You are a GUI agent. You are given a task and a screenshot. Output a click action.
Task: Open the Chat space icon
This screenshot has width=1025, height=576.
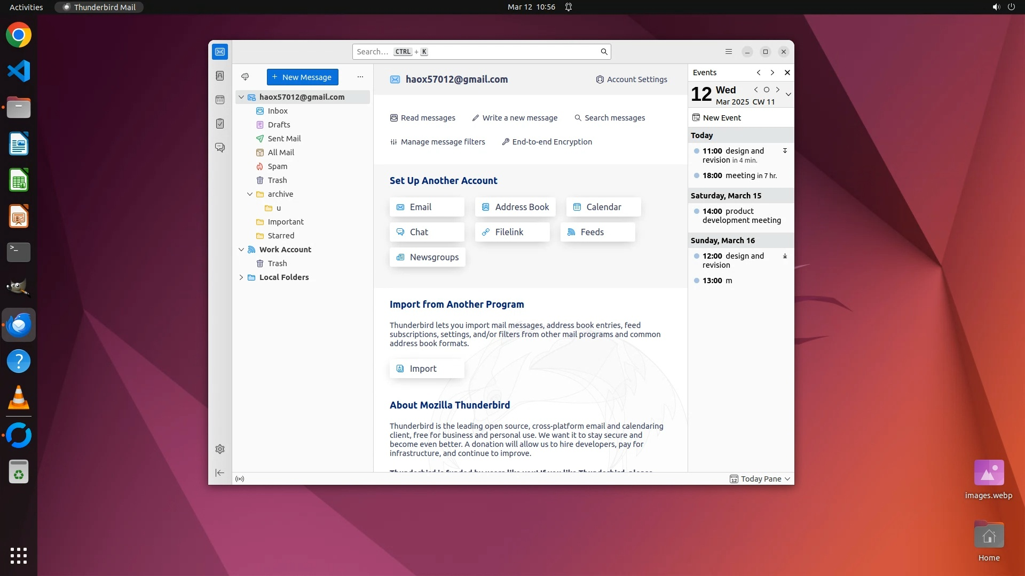(x=220, y=147)
